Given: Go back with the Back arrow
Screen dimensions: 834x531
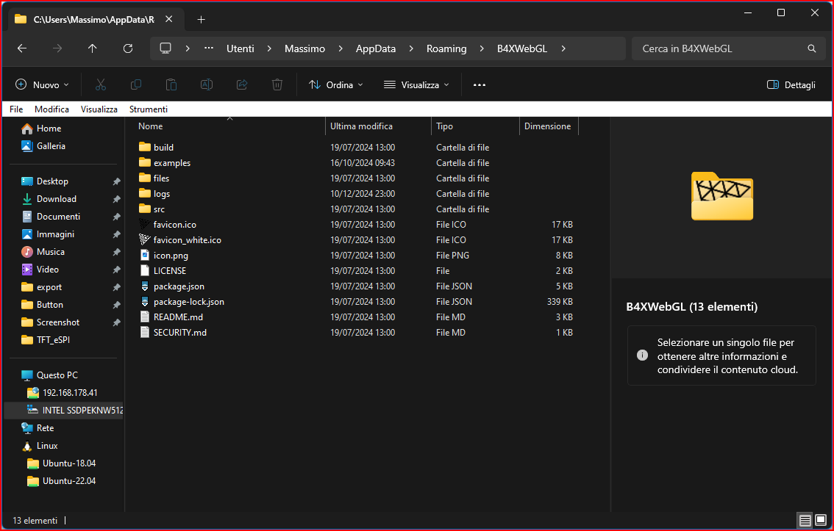Looking at the screenshot, I should pos(22,48).
